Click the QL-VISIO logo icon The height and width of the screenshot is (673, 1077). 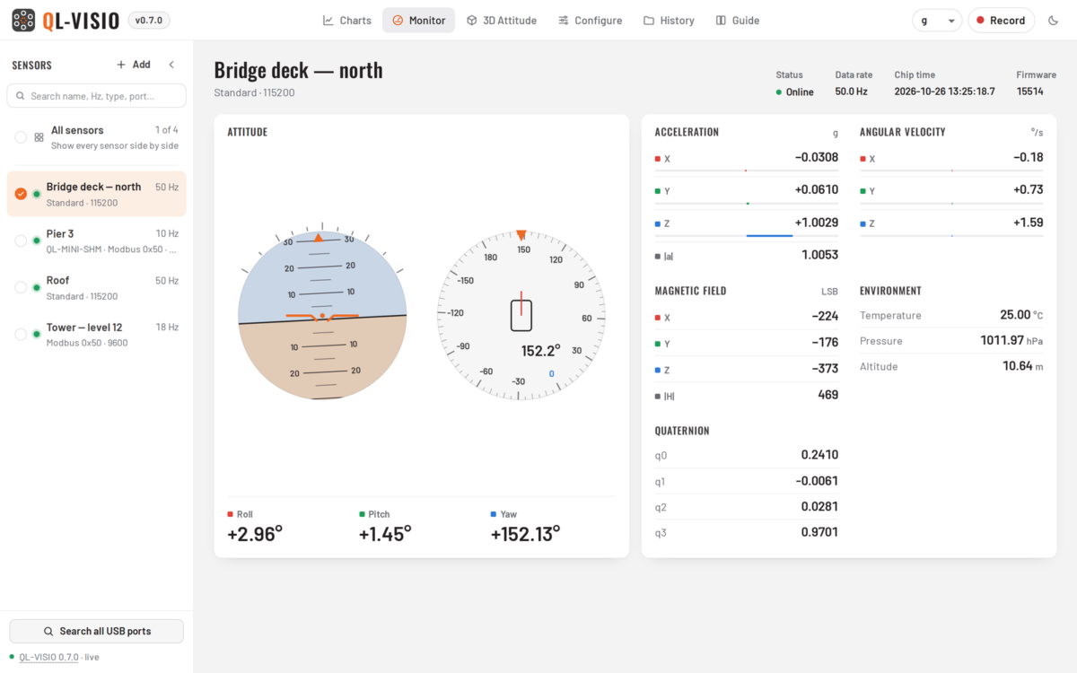(23, 20)
